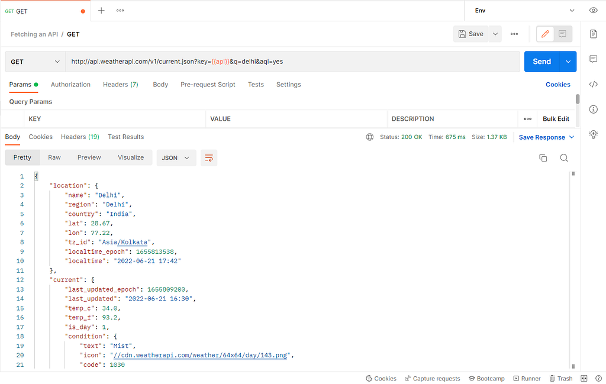This screenshot has height=384, width=606.
Task: Click the Asia/Kolkata link in response
Action: pyautogui.click(x=133, y=242)
